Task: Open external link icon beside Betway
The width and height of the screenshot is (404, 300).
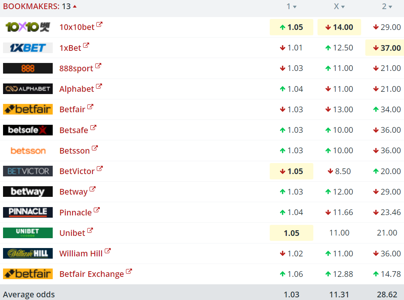Action: point(93,189)
